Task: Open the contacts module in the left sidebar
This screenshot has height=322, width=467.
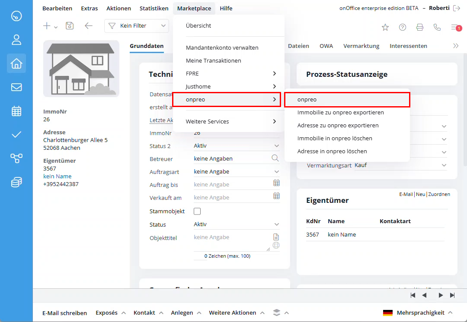Action: (x=16, y=40)
